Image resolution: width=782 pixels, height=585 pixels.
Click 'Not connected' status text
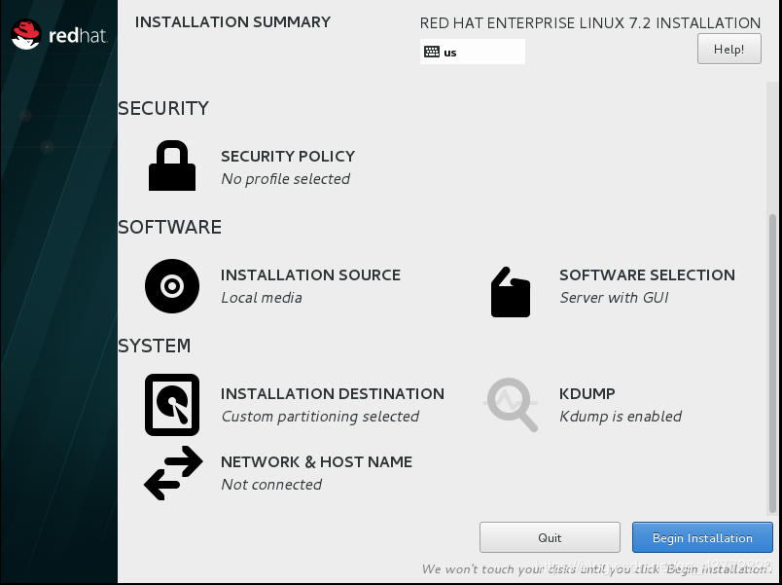(271, 484)
